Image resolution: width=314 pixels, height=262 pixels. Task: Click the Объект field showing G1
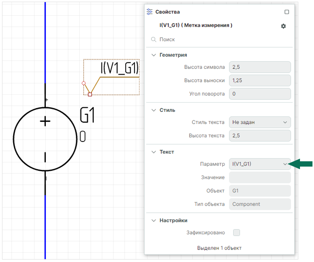click(260, 191)
